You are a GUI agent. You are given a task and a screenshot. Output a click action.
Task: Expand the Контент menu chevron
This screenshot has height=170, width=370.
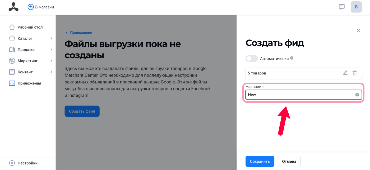[51, 72]
